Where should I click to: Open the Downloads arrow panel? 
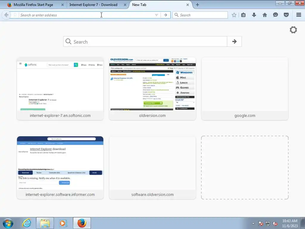(x=254, y=15)
